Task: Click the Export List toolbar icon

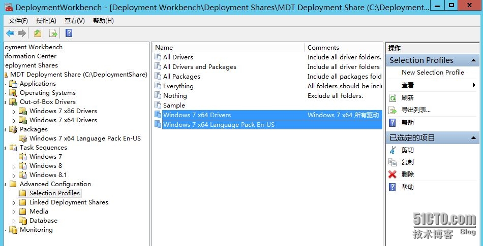Action: 53,33
